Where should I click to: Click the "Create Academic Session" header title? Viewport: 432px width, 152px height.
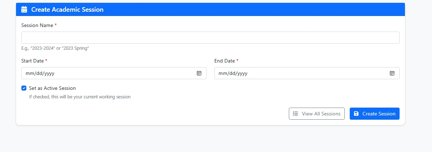point(67,10)
